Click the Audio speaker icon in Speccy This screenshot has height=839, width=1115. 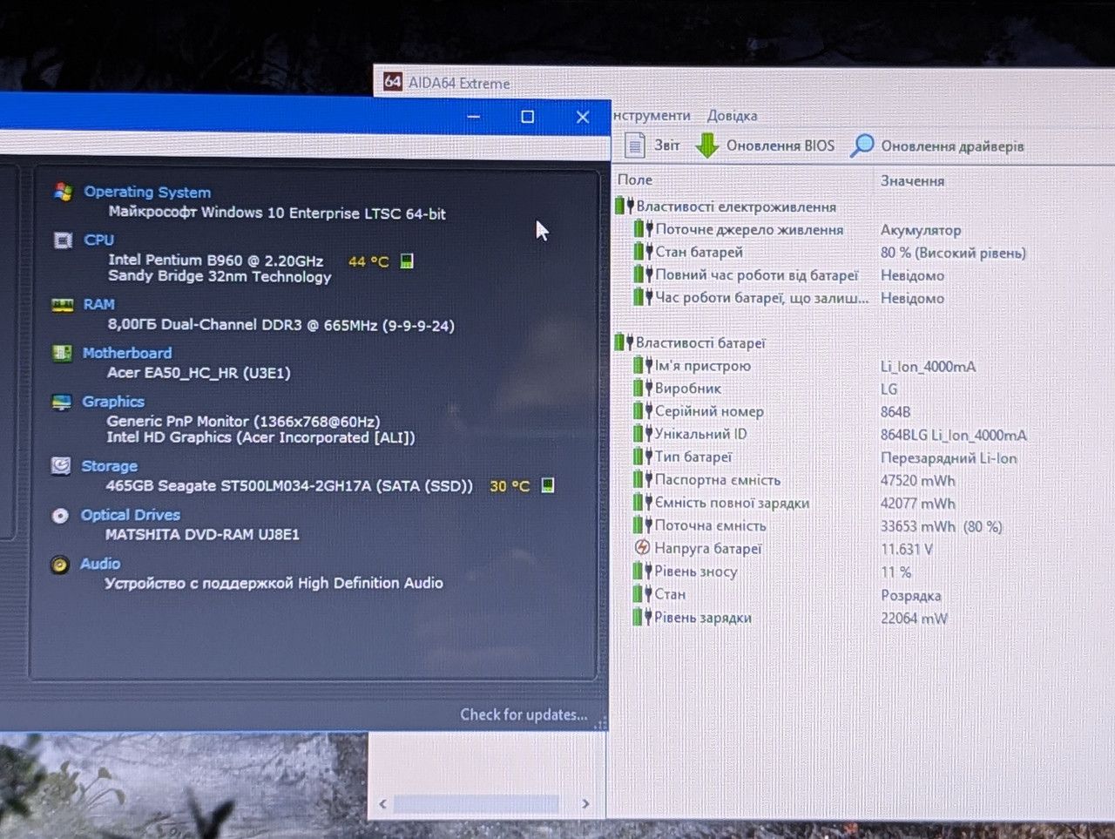(59, 565)
